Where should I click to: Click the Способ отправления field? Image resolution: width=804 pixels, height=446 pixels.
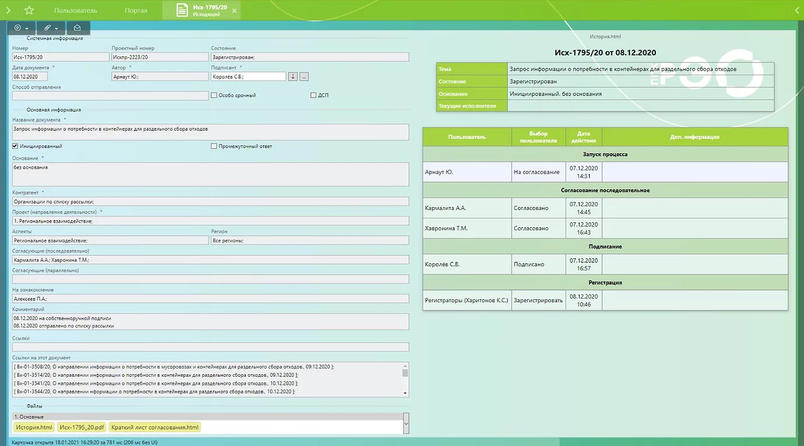coord(110,96)
